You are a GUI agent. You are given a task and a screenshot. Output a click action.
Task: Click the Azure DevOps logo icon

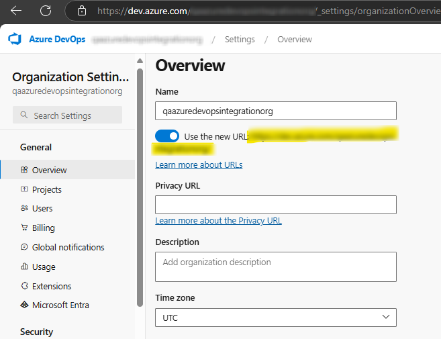(15, 40)
